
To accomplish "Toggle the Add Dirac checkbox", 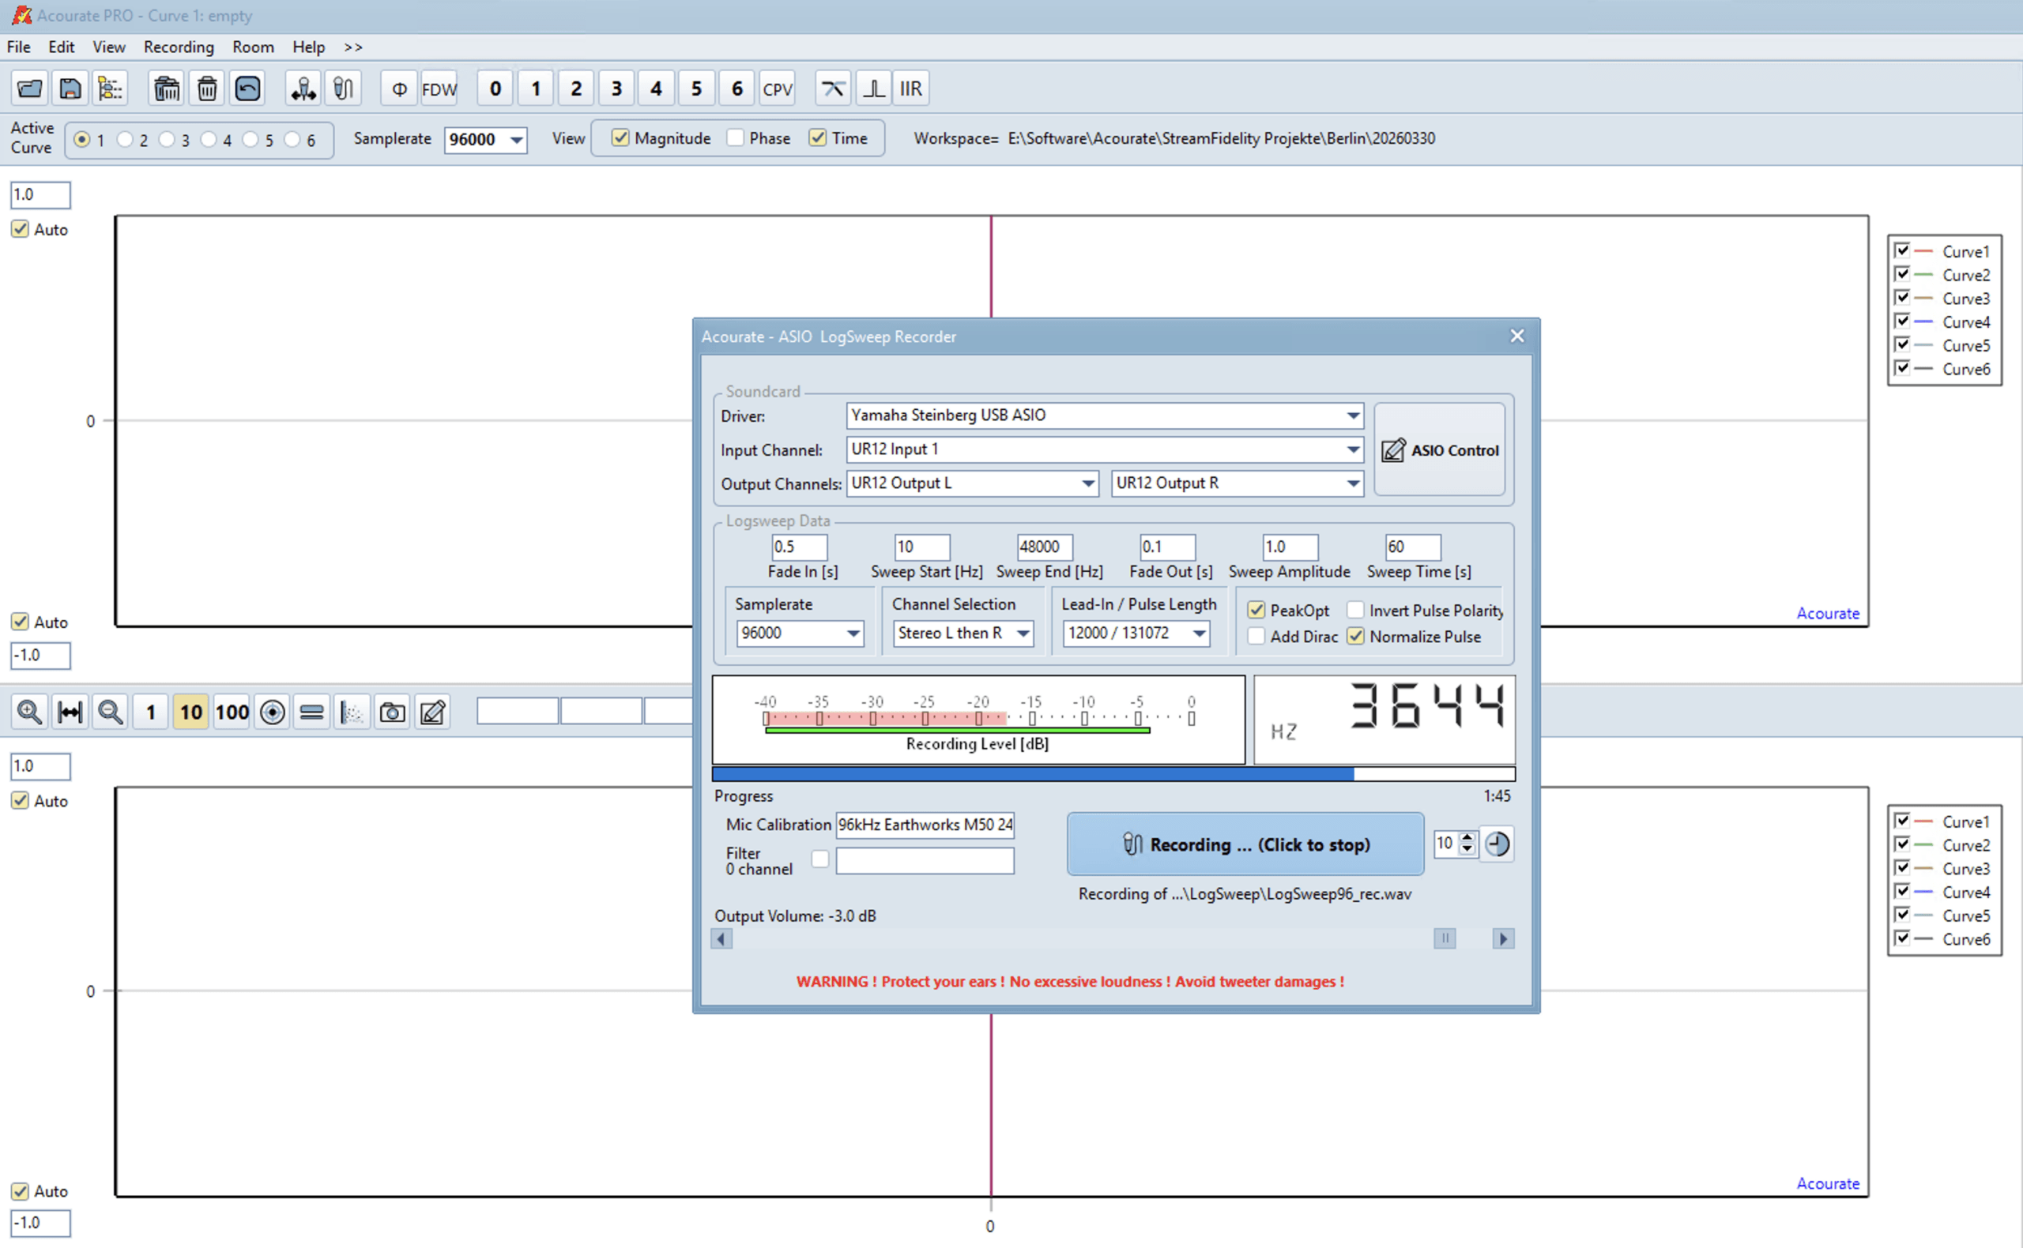I will [x=1256, y=637].
